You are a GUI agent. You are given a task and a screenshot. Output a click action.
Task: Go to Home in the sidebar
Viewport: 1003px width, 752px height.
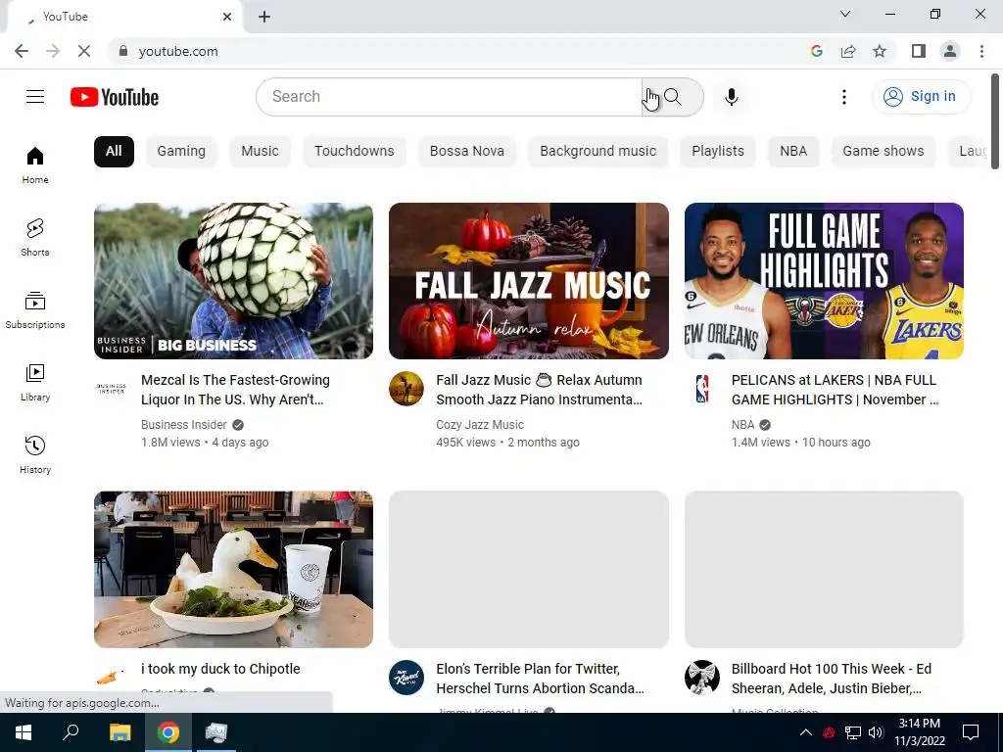click(x=35, y=164)
